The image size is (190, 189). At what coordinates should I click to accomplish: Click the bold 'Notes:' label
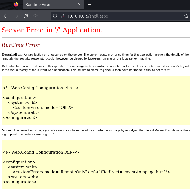click(x=7, y=130)
